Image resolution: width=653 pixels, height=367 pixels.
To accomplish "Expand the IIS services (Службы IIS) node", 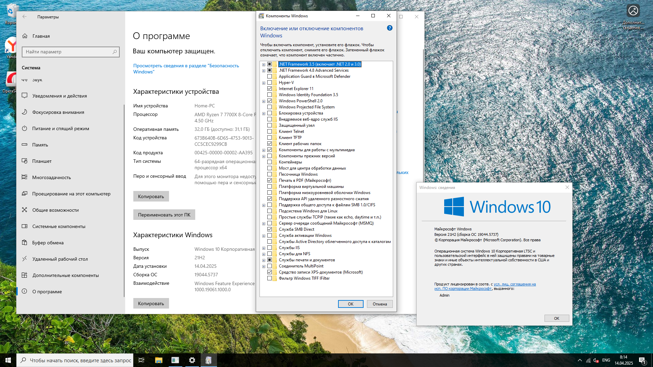I will (x=264, y=248).
